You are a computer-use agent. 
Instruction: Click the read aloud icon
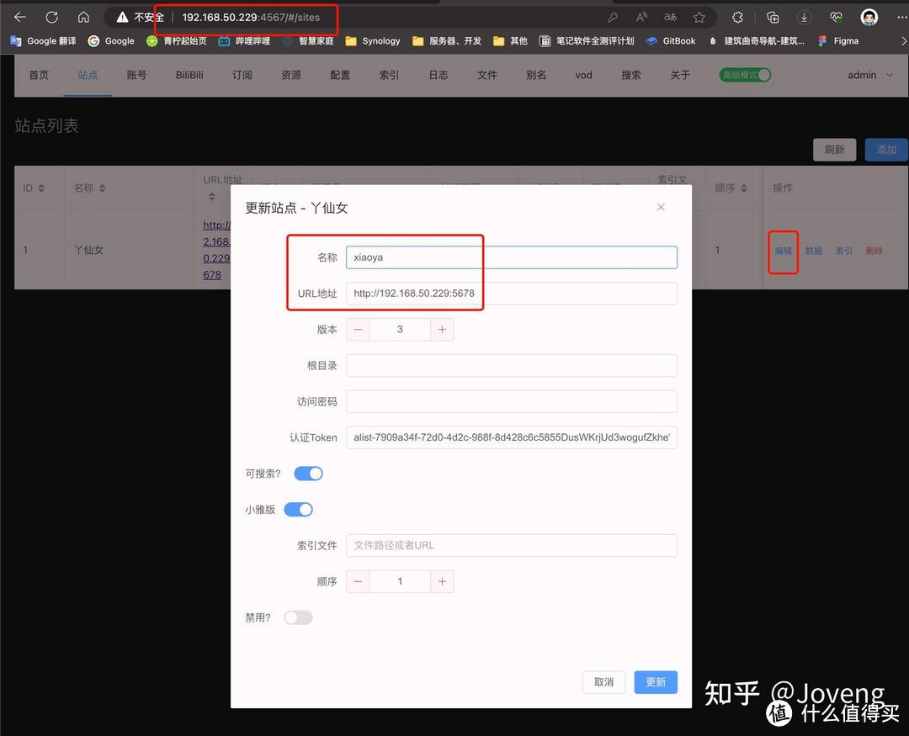click(641, 18)
